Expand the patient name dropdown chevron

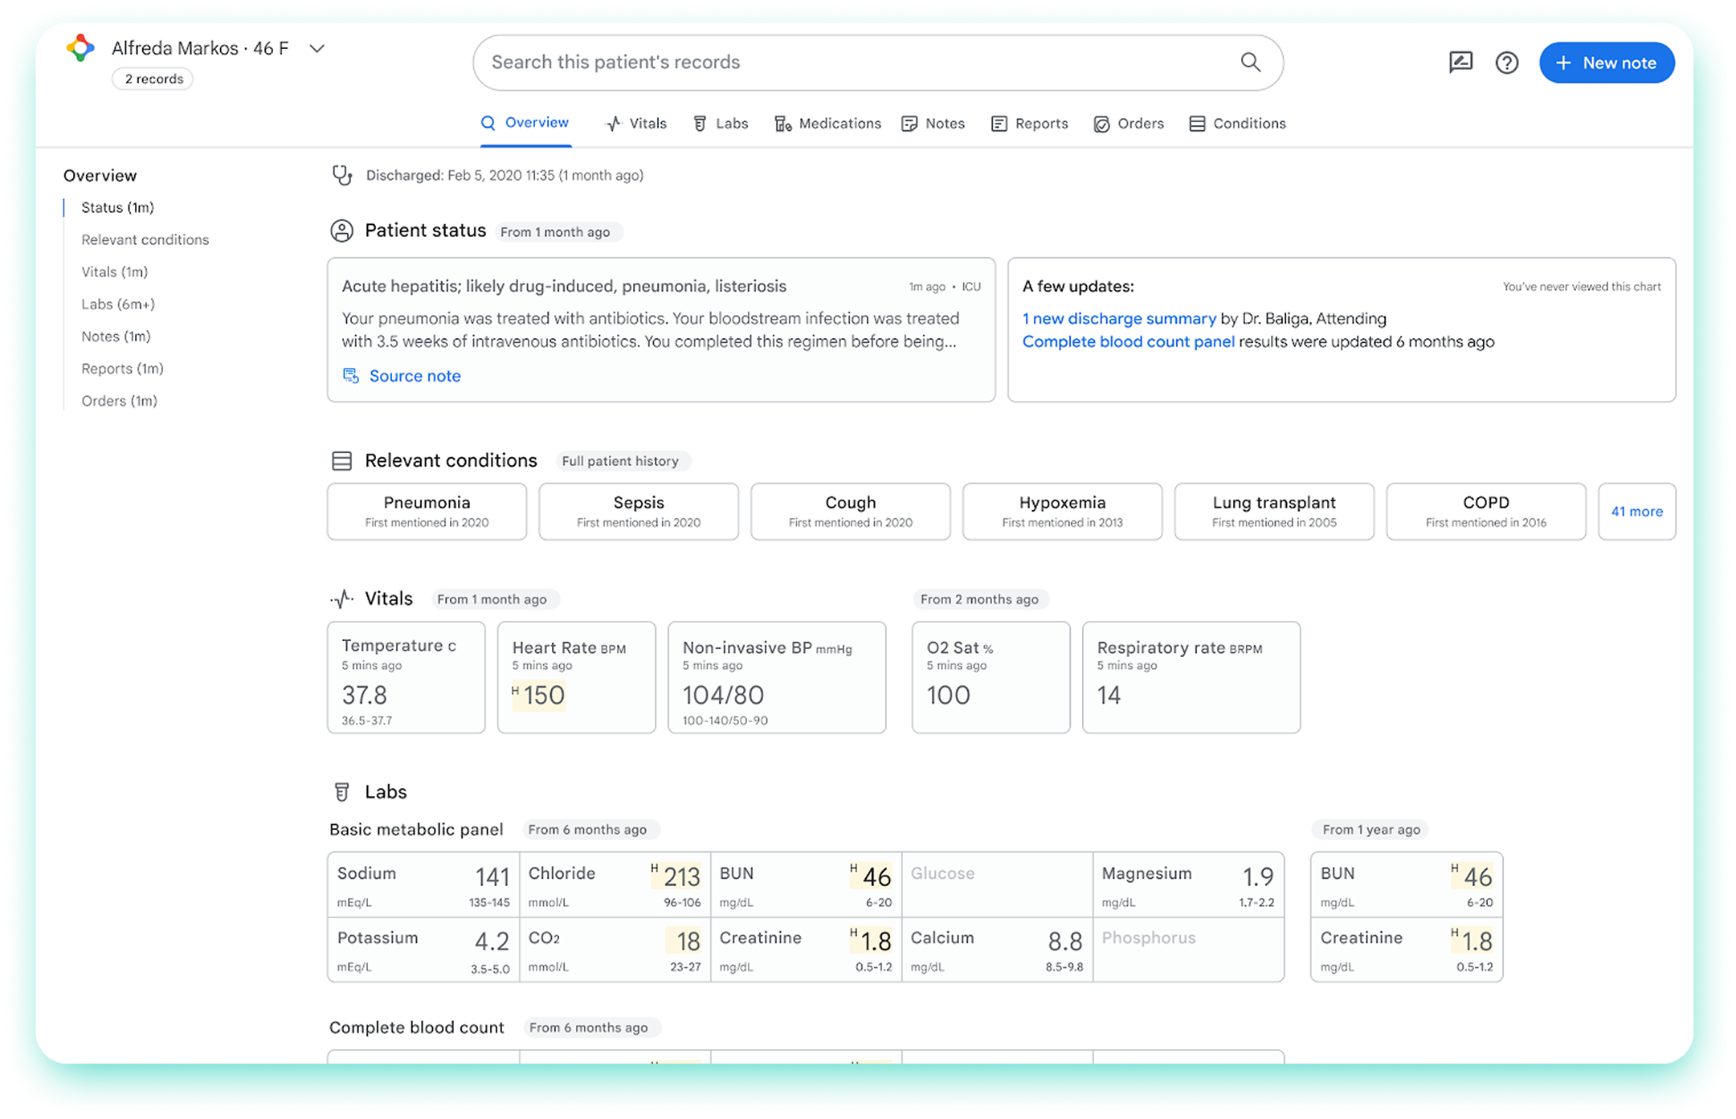[x=317, y=49]
